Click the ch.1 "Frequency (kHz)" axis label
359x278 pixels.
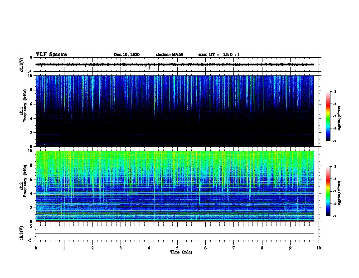tap(25, 106)
